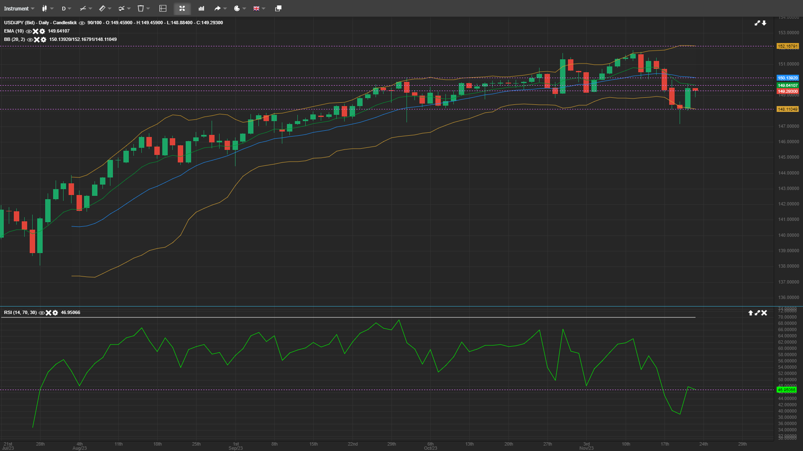Expand the color theme dropdown arrow
803x451 pixels.
point(244,8)
